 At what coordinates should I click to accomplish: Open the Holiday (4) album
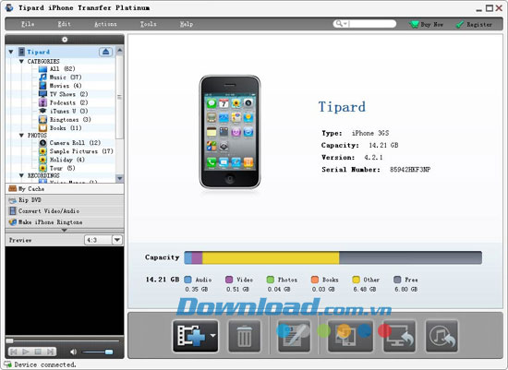click(x=62, y=160)
